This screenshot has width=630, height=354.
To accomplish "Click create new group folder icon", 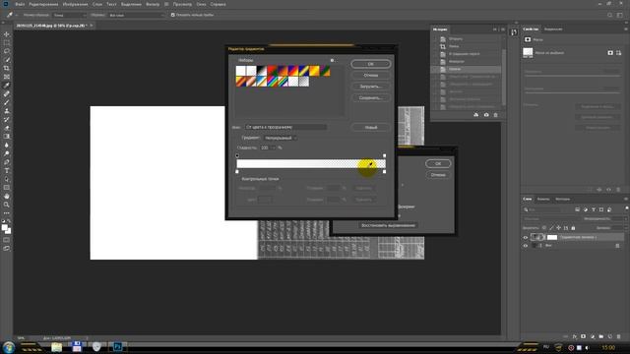I will click(601, 336).
